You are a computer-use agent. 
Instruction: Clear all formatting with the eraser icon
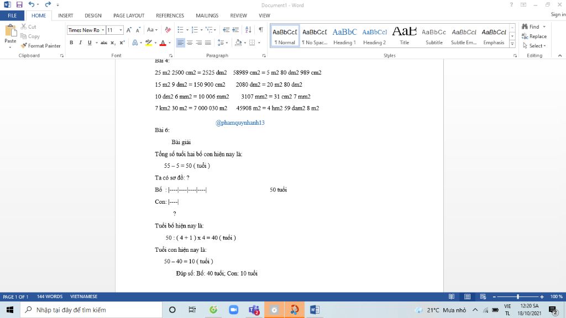[168, 30]
